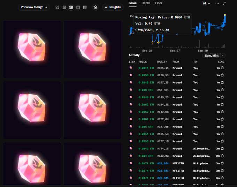Switch to the Depth tab
Viewport: 237px width, 187px height.
(146, 3)
